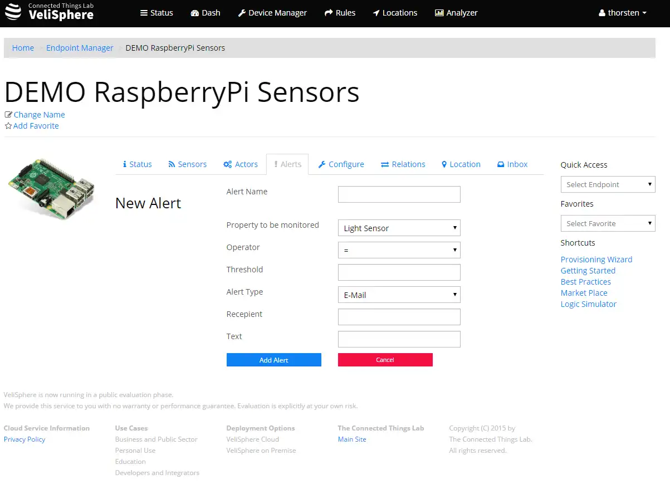
Task: Click the star icon beside Add Favorite
Action: tap(8, 126)
